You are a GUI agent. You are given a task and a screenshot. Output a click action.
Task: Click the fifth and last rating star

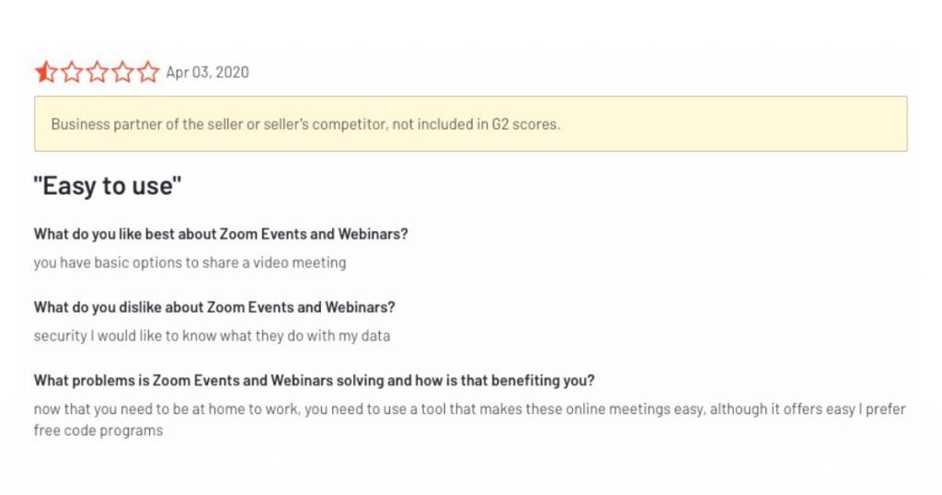click(x=148, y=72)
